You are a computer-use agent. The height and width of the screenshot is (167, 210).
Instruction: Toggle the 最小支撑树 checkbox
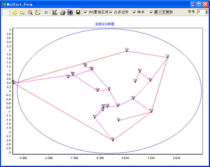(x=151, y=12)
